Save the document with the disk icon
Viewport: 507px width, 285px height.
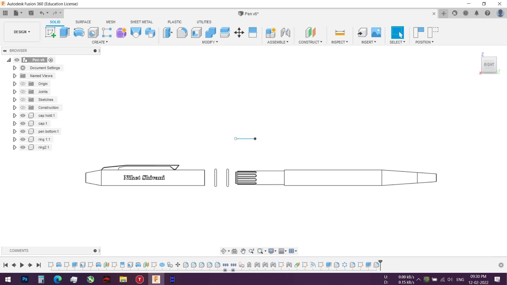tap(31, 13)
